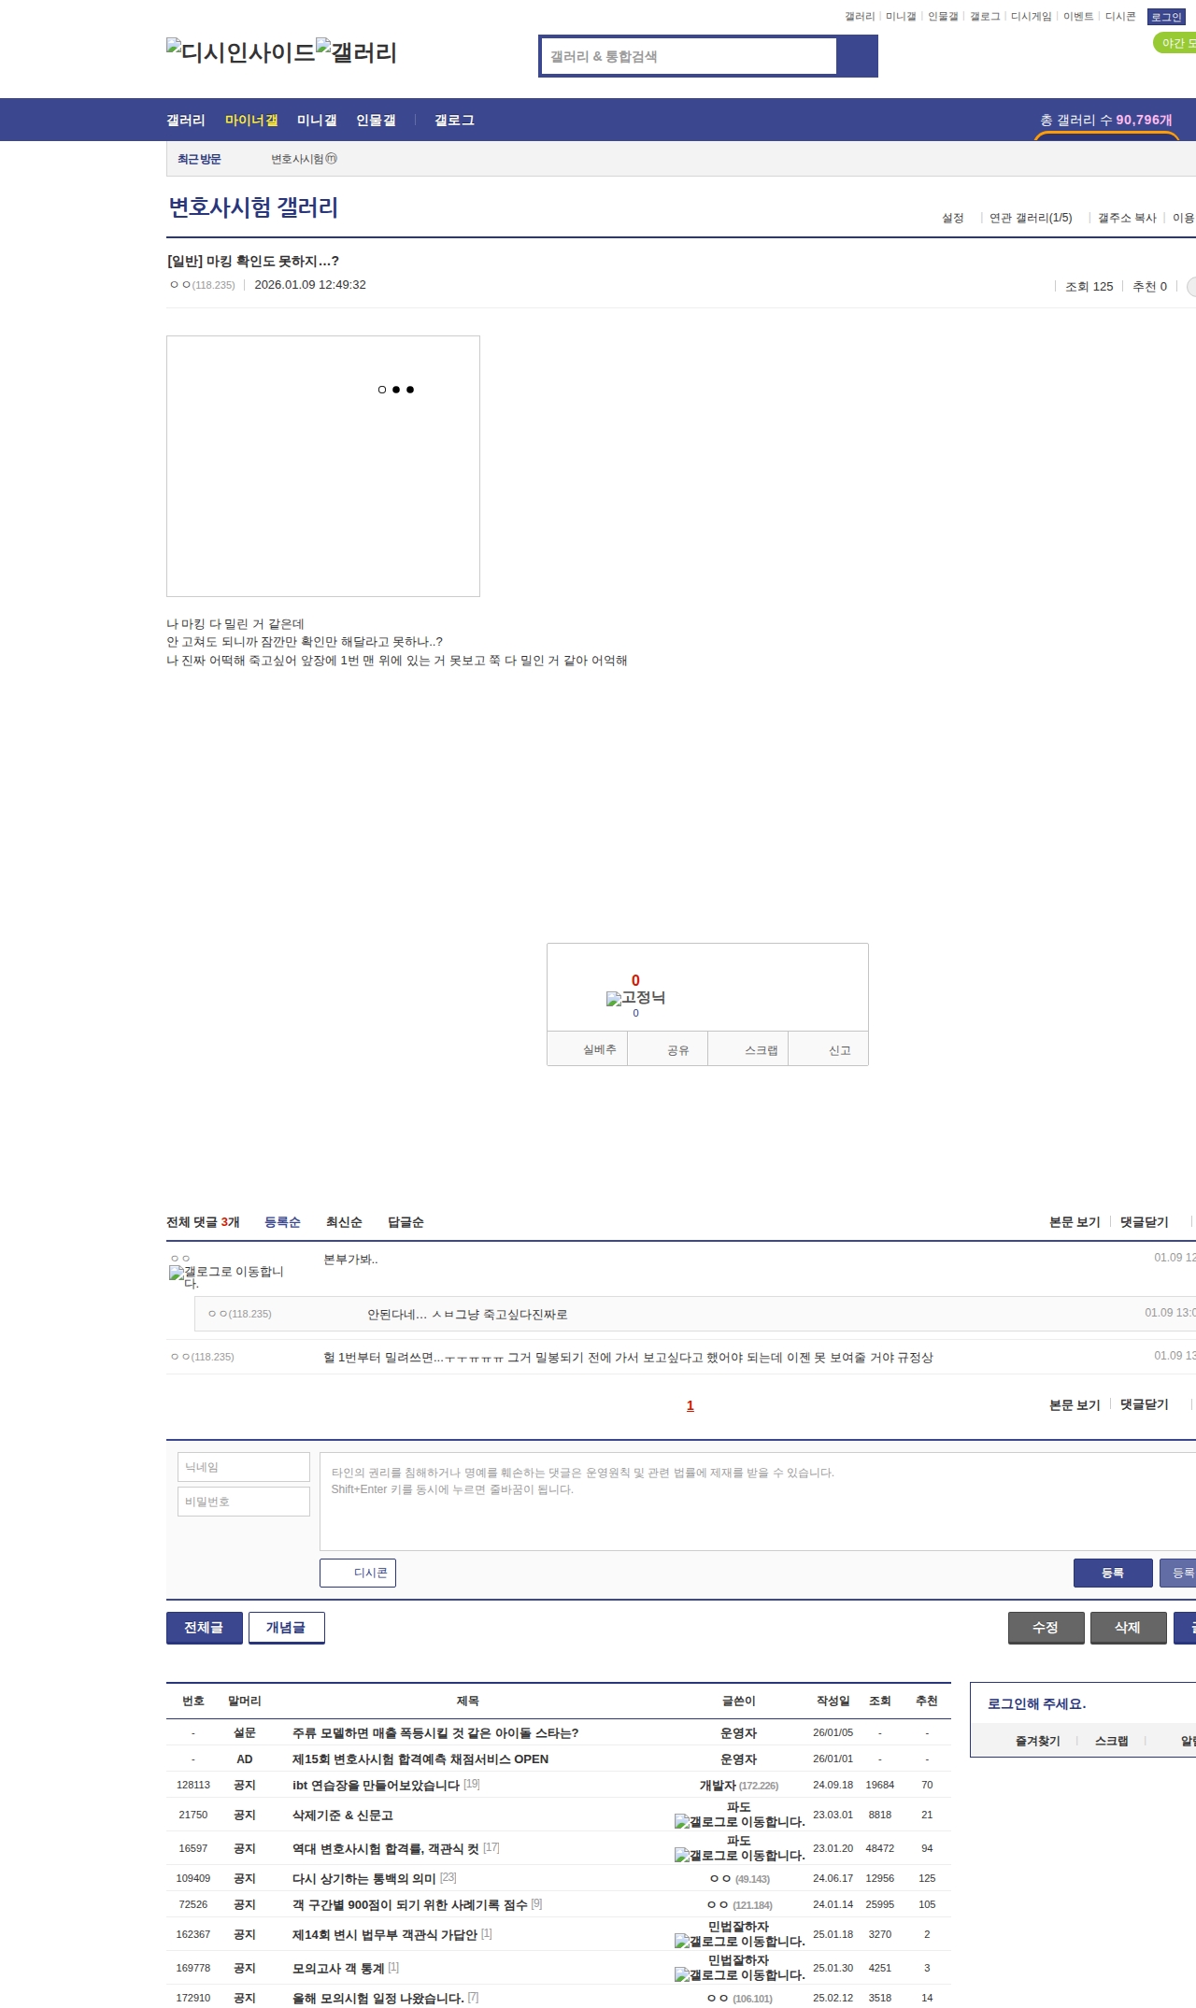The height and width of the screenshot is (2008, 1196).
Task: Click 실베추 button
Action: coord(587,1049)
